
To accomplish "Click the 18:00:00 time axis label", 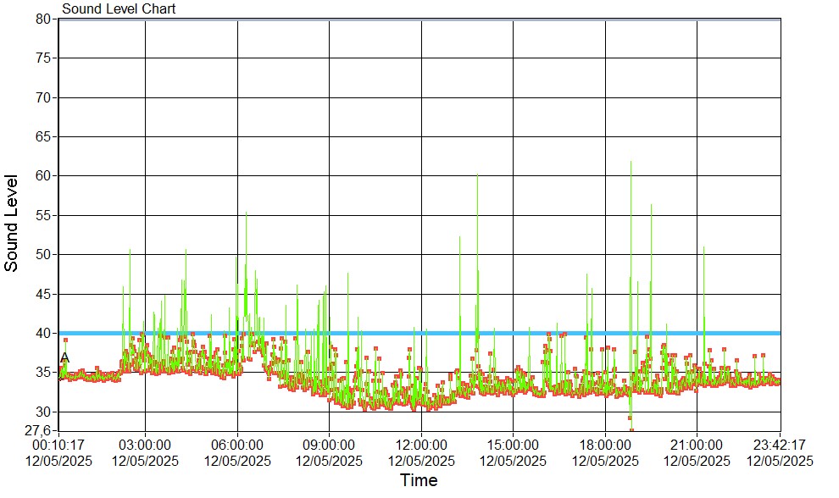I will click(x=605, y=445).
